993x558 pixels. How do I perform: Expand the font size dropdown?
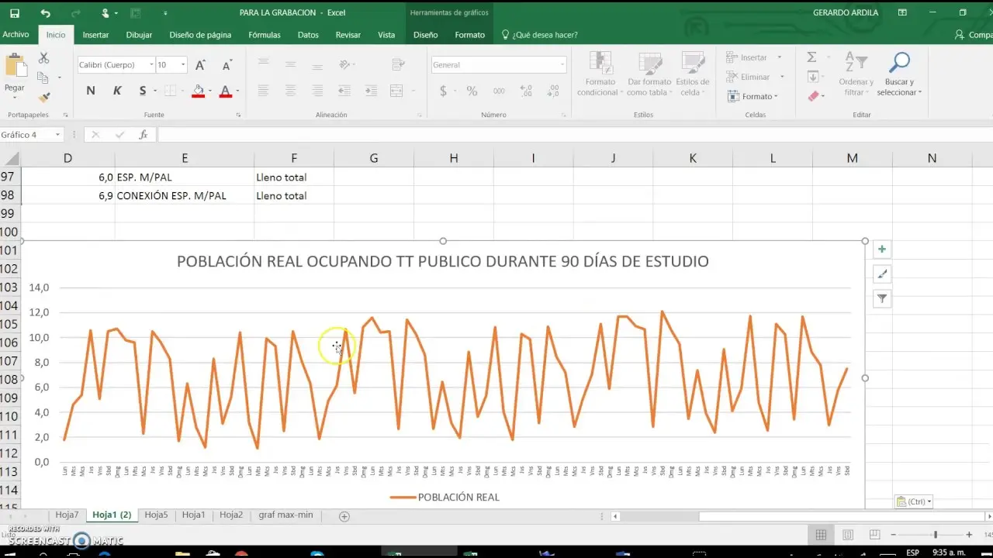(x=182, y=64)
